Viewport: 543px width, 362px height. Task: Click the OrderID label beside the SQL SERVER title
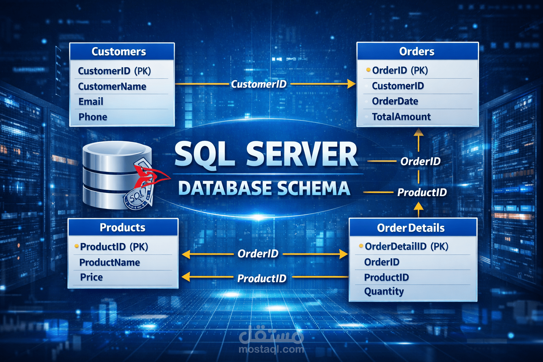(x=420, y=162)
